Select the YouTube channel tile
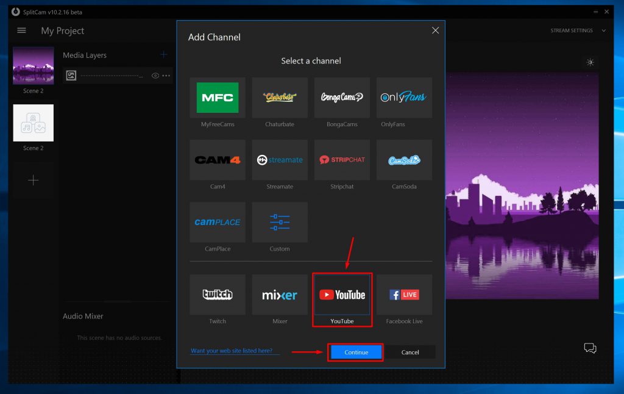Viewport: 624px width, 394px height. click(x=342, y=295)
